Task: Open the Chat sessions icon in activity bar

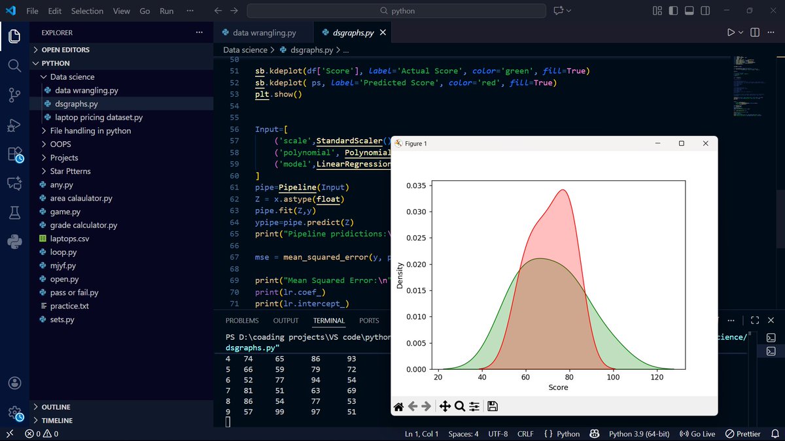Action: tap(14, 184)
